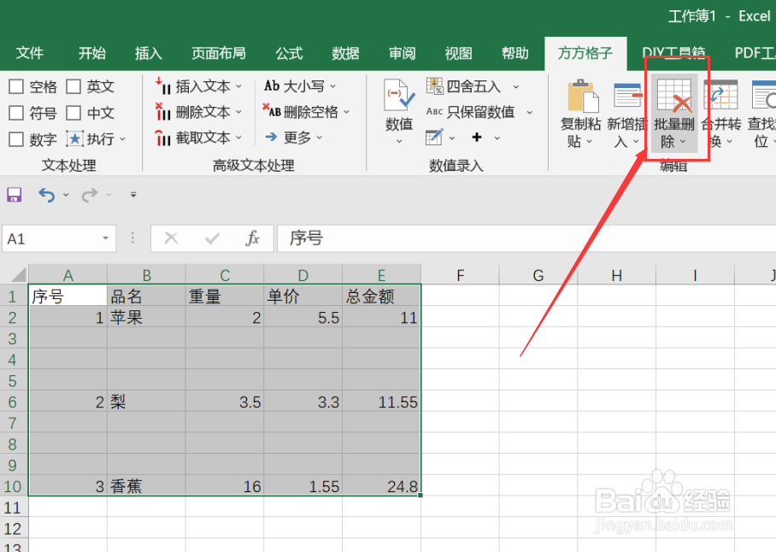Enable the 数字 (Number) checkbox

click(15, 138)
